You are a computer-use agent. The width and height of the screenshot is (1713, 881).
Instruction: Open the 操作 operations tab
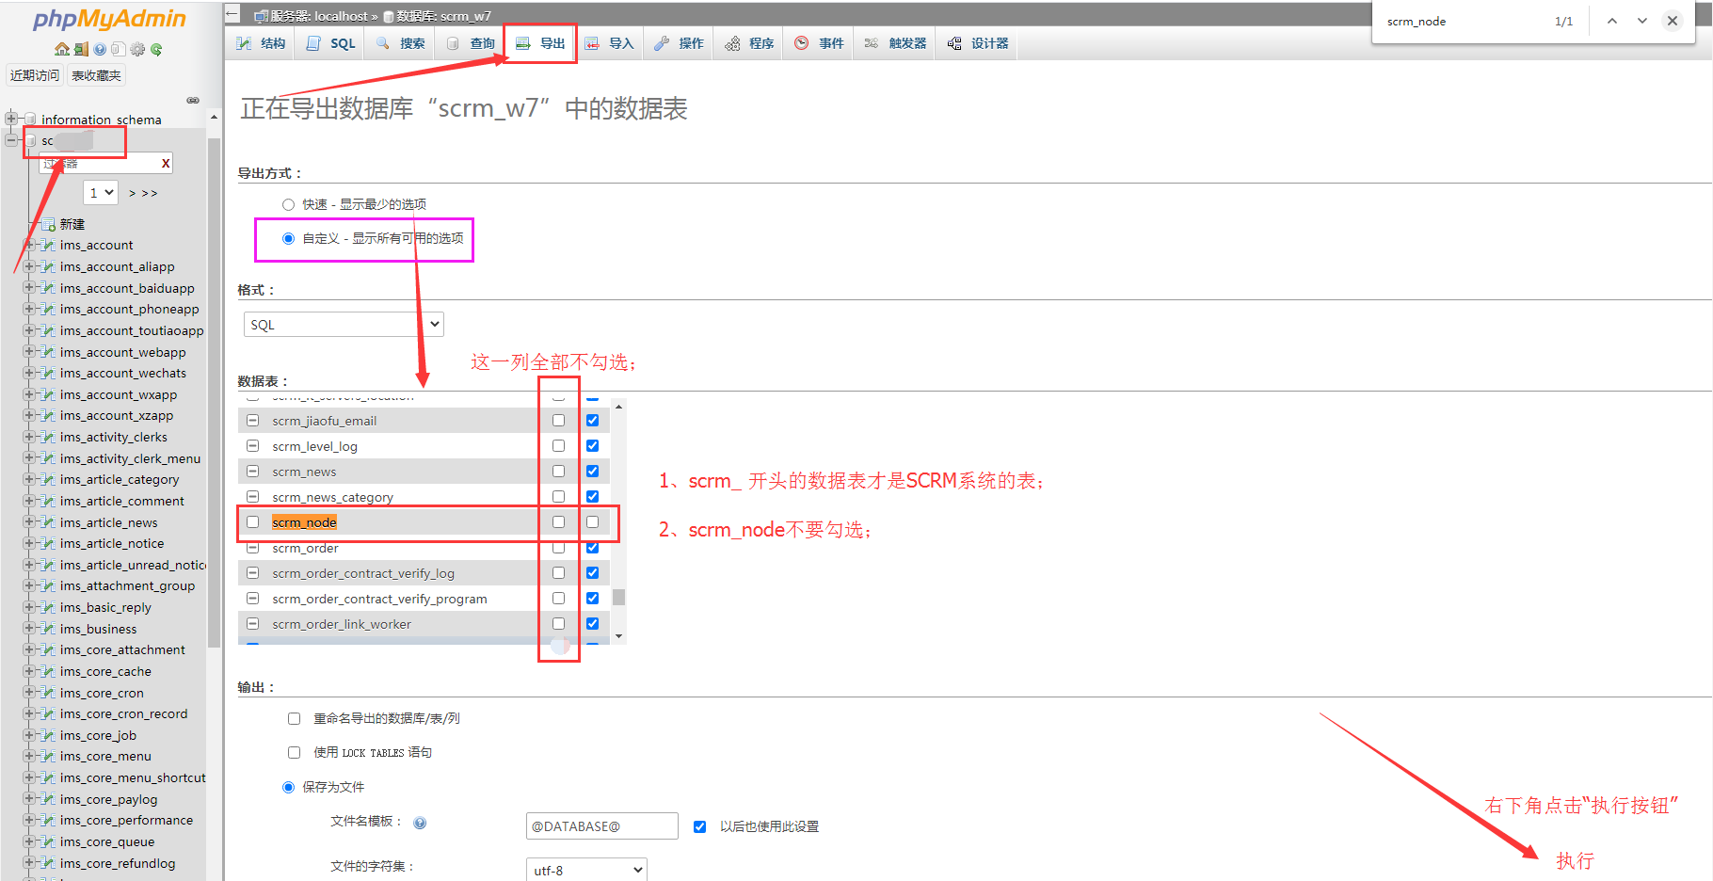pyautogui.click(x=679, y=43)
